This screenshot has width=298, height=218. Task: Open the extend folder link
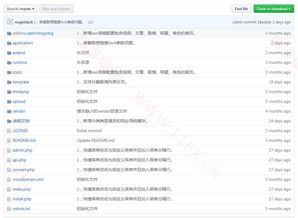pyautogui.click(x=19, y=53)
